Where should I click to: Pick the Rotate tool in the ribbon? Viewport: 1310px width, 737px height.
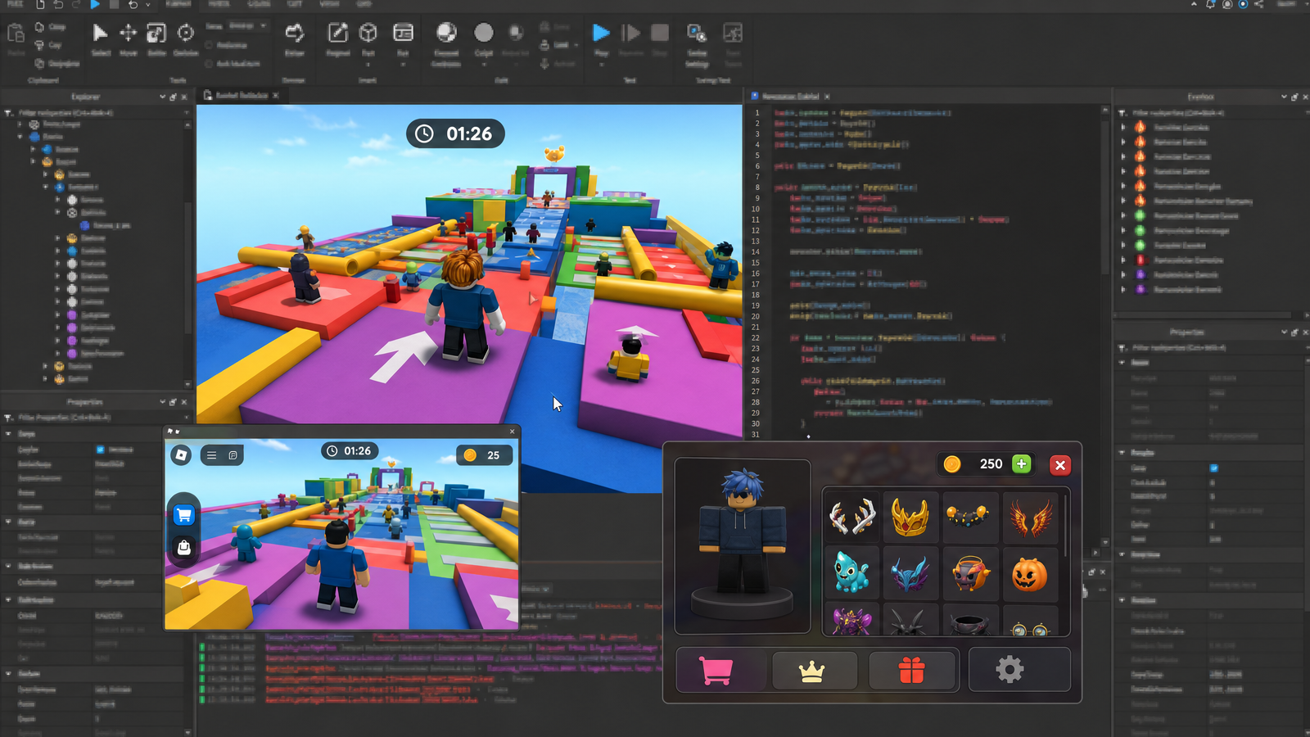pyautogui.click(x=186, y=33)
